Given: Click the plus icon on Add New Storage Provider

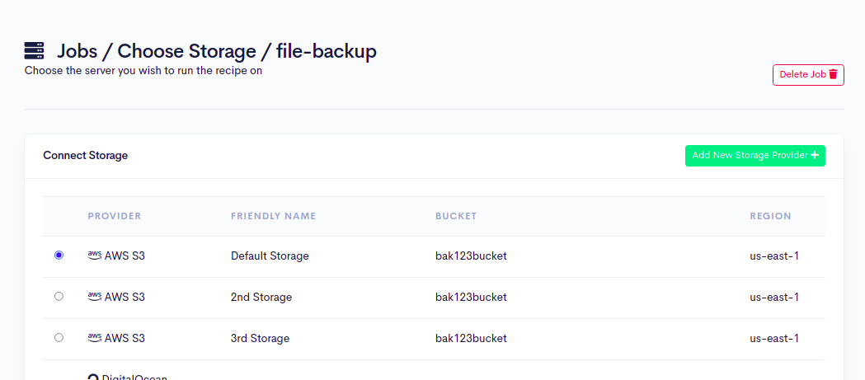Looking at the screenshot, I should [815, 155].
